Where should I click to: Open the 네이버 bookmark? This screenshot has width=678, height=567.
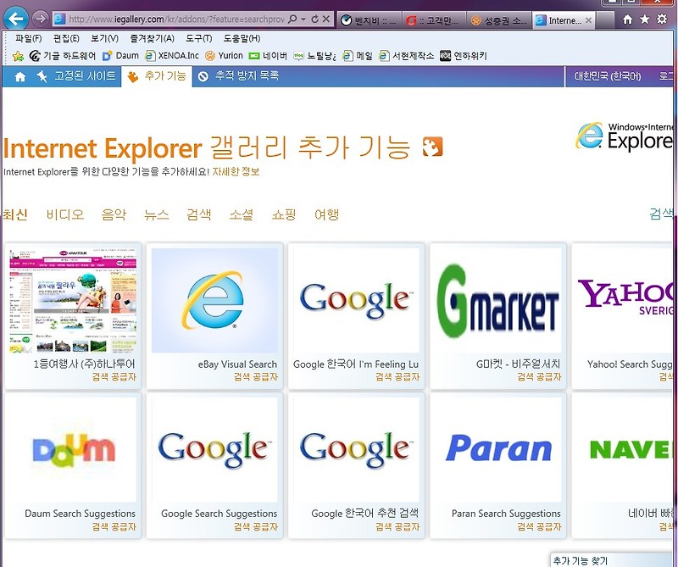click(x=268, y=56)
